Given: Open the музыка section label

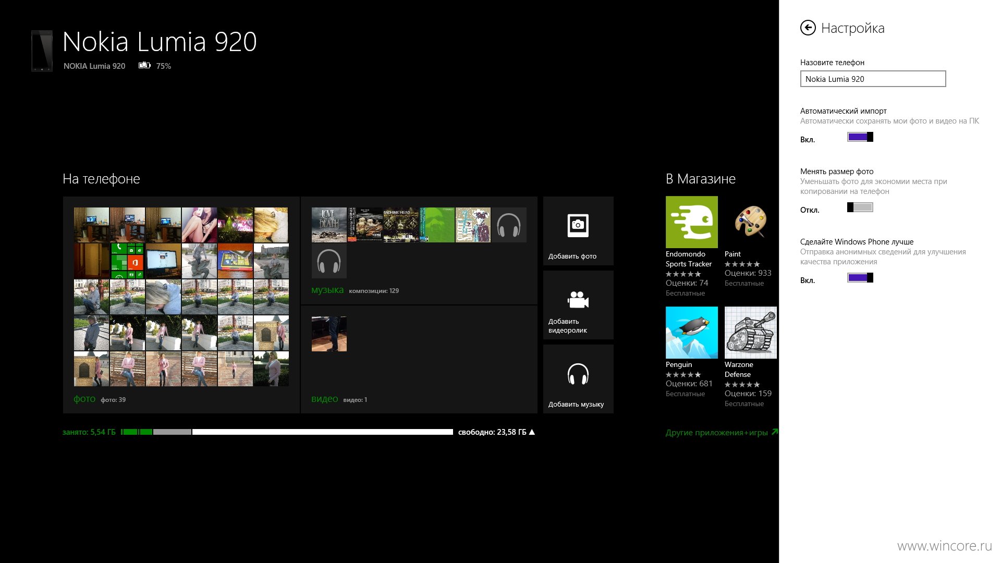Looking at the screenshot, I should 327,290.
